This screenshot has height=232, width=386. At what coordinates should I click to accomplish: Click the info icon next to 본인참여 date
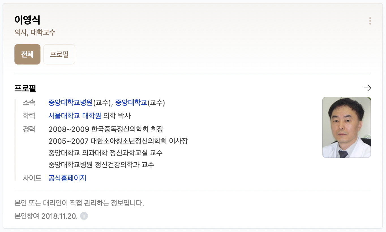click(84, 216)
